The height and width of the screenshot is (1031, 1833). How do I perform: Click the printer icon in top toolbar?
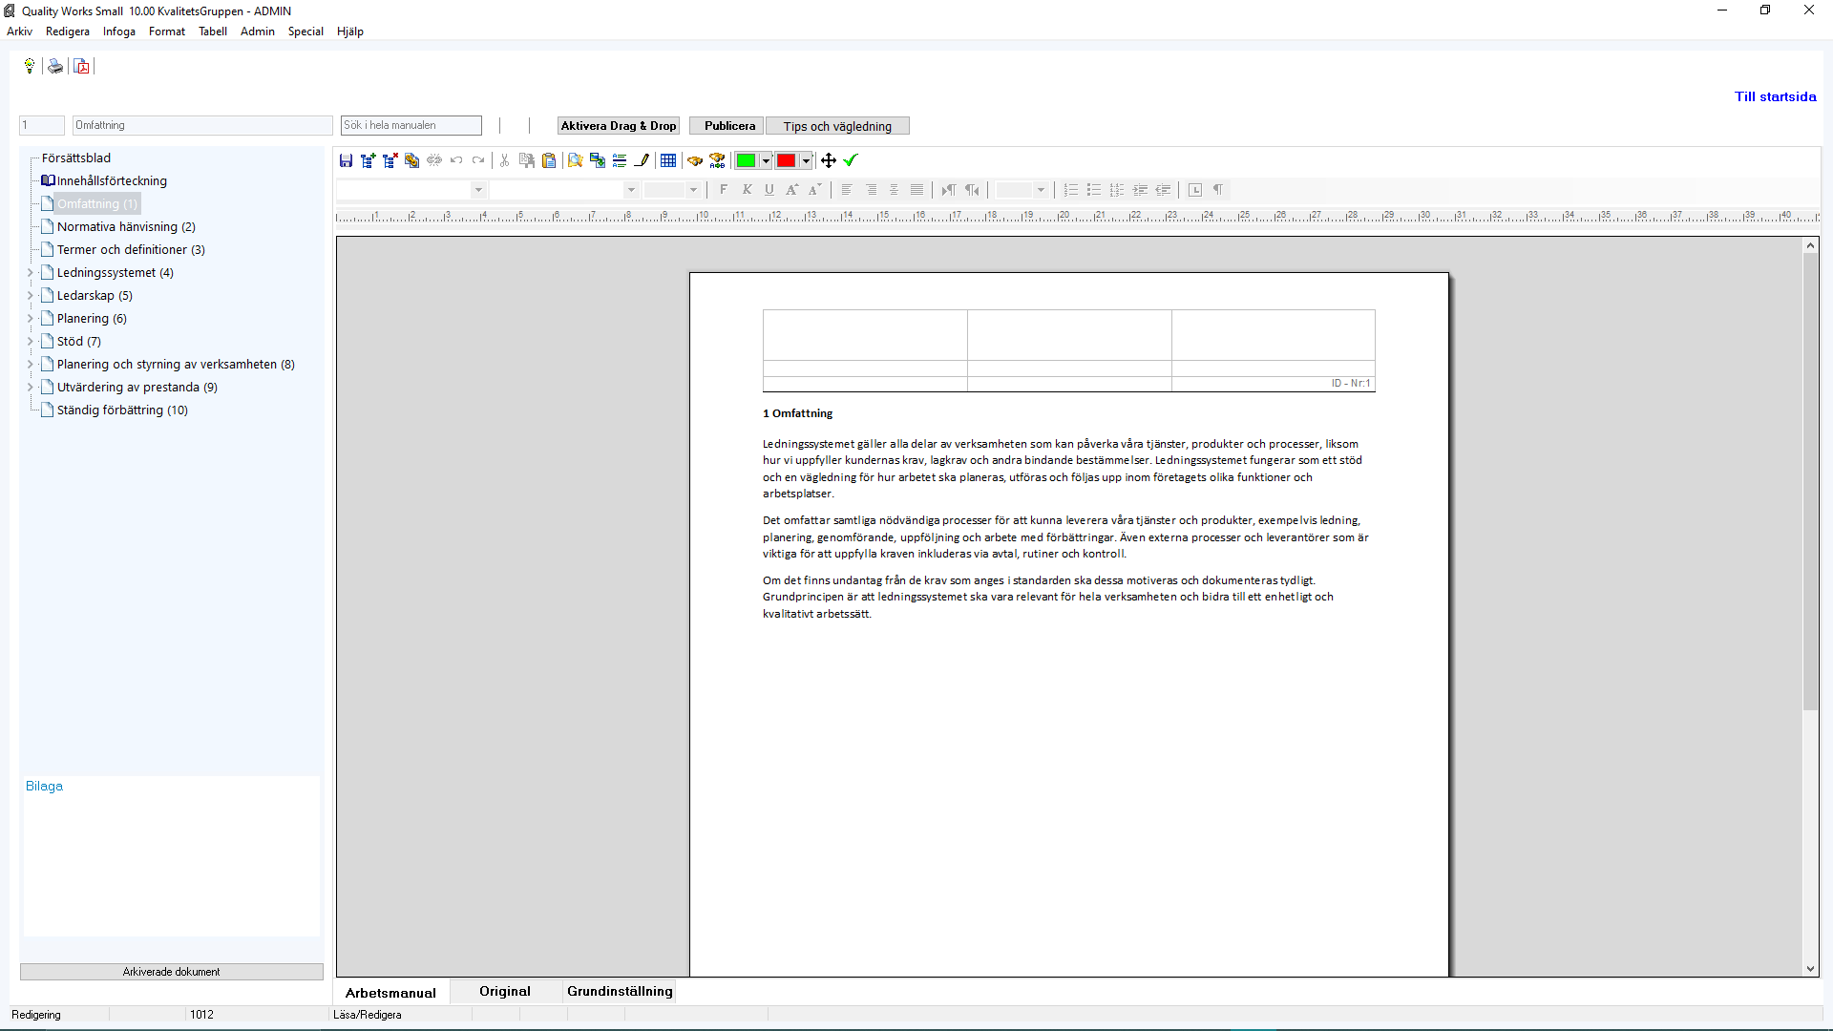pyautogui.click(x=55, y=66)
